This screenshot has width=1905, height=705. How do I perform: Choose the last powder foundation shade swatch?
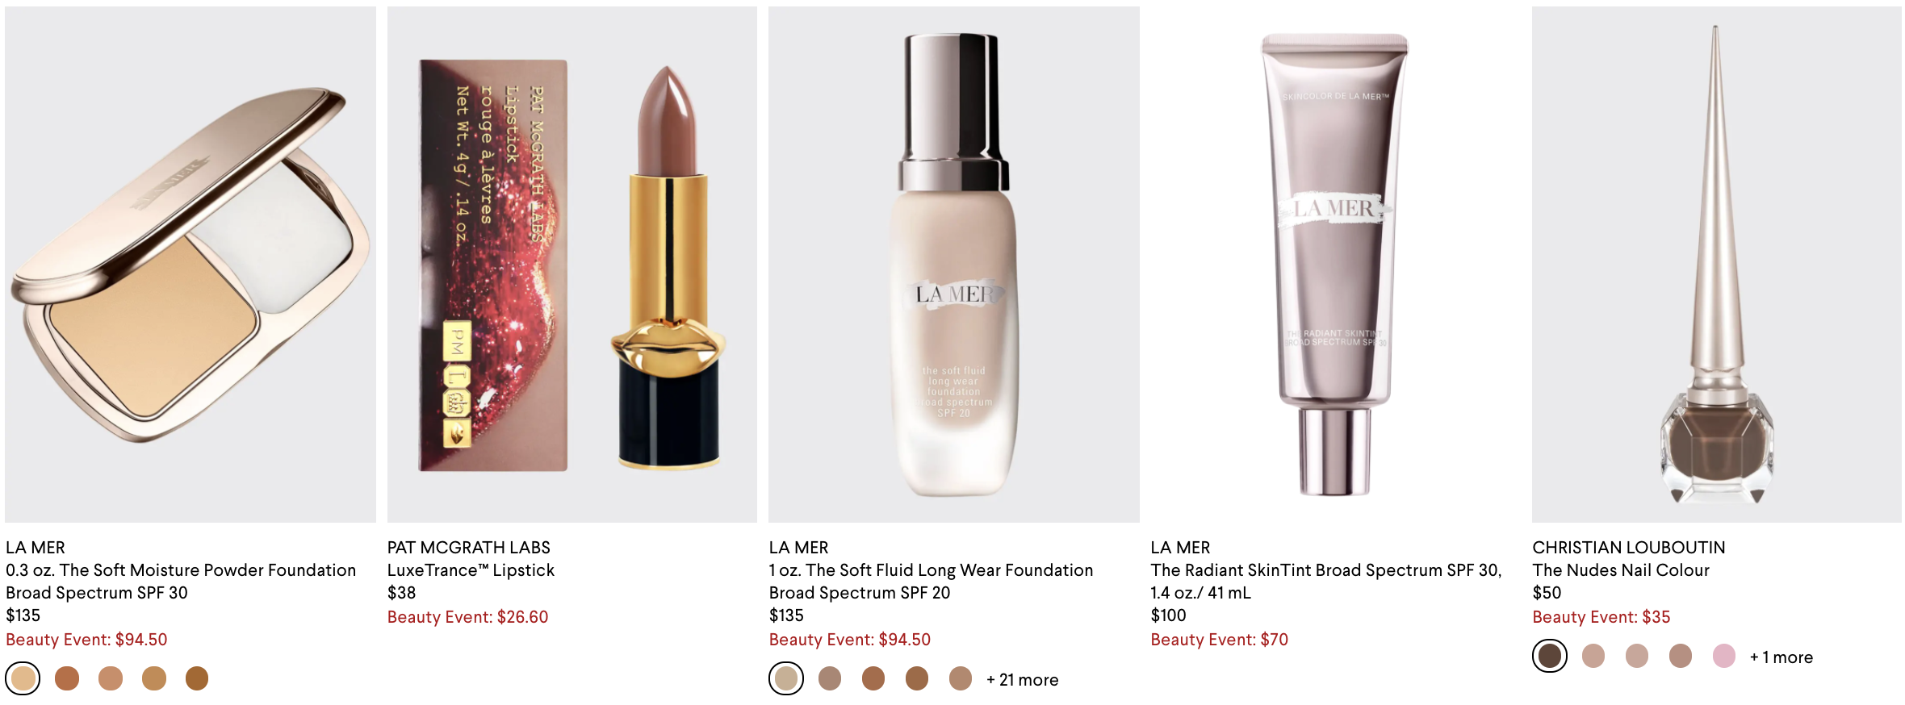click(197, 678)
